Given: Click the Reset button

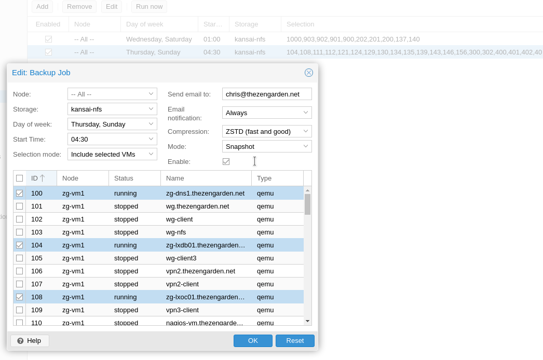Looking at the screenshot, I should pyautogui.click(x=295, y=341).
